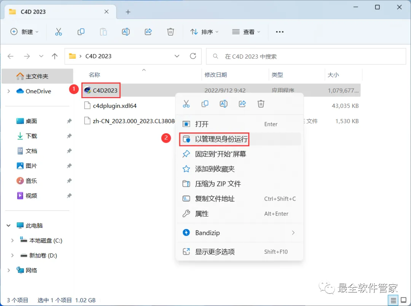Sort by the Type (类型) column header
Viewport: 411px width, 306px height.
[x=277, y=75]
